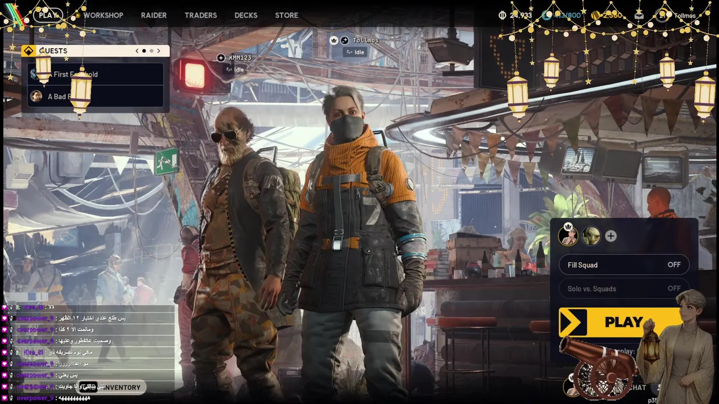
Task: Open the first quest row with blue icon
Action: (95, 74)
